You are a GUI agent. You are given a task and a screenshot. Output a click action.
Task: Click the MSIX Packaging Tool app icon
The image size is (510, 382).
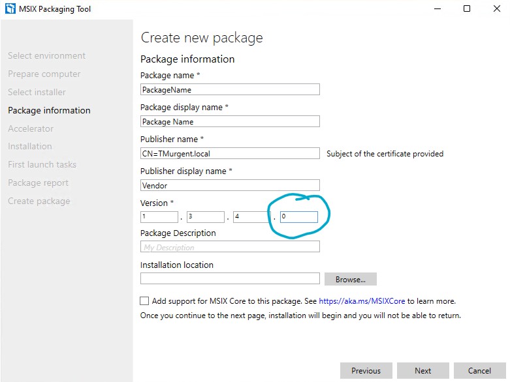tap(10, 9)
